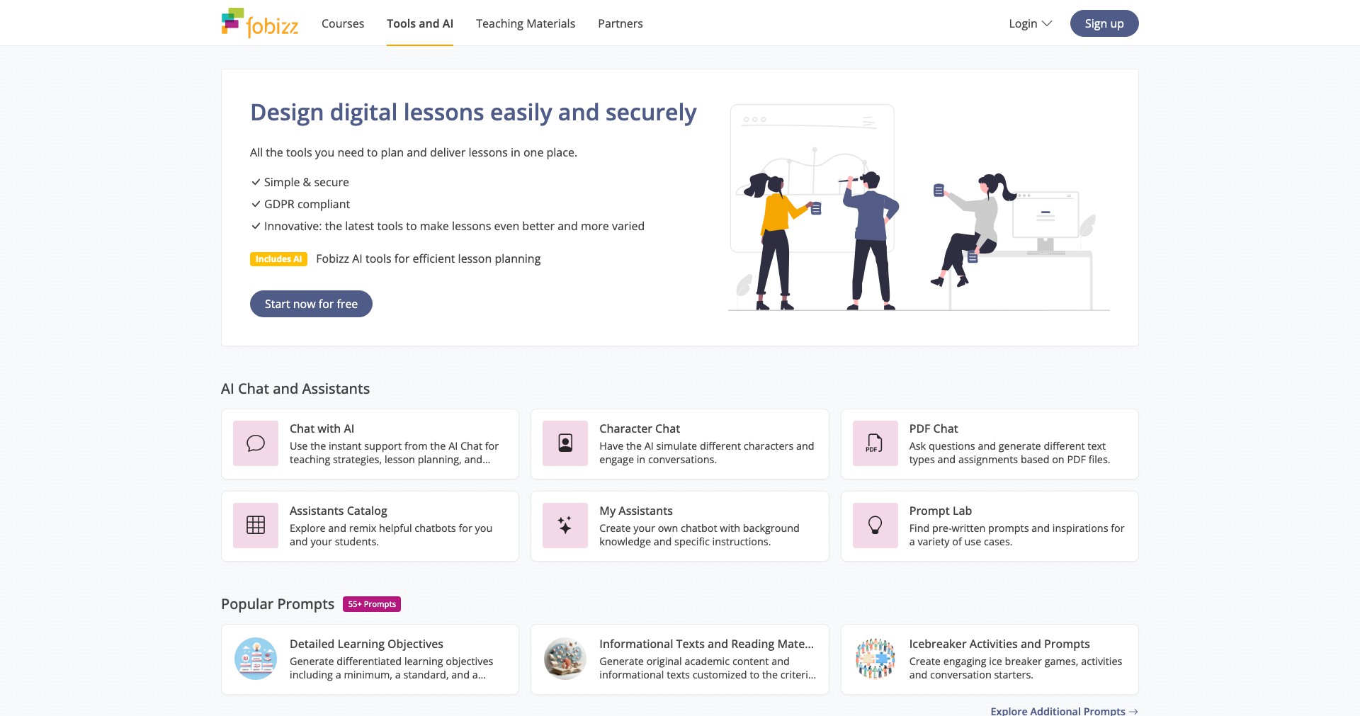Click the 'Popular Prompts' heading
This screenshot has width=1360, height=716.
278,604
